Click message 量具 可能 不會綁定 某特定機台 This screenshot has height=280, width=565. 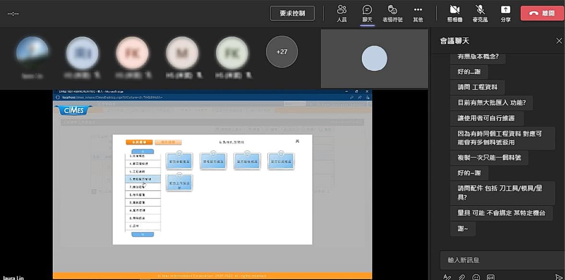tap(502, 213)
